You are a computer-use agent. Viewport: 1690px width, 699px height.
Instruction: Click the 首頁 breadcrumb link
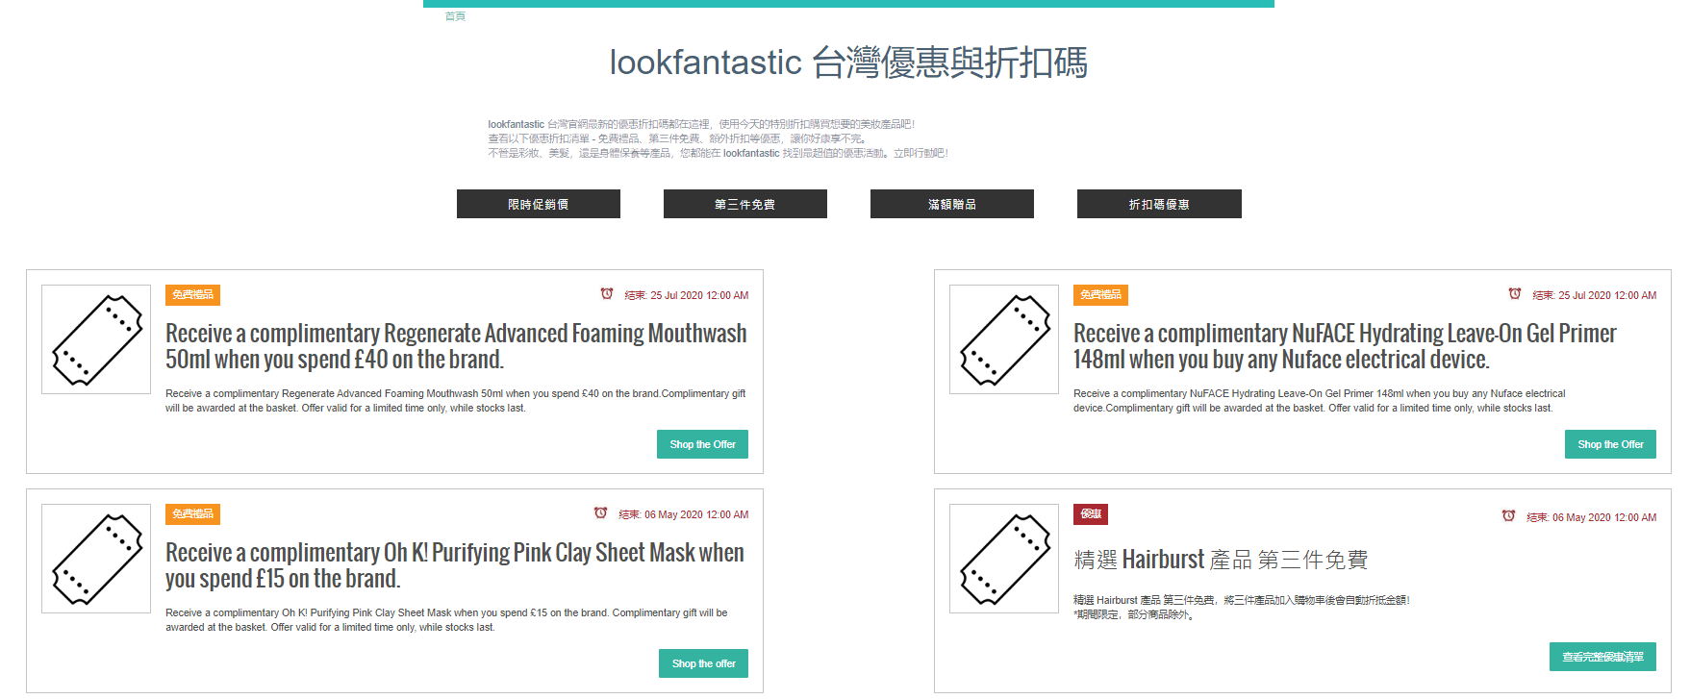[455, 16]
